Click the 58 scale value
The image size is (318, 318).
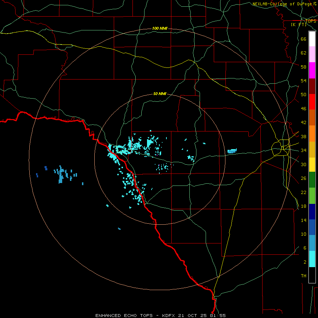click(304, 67)
